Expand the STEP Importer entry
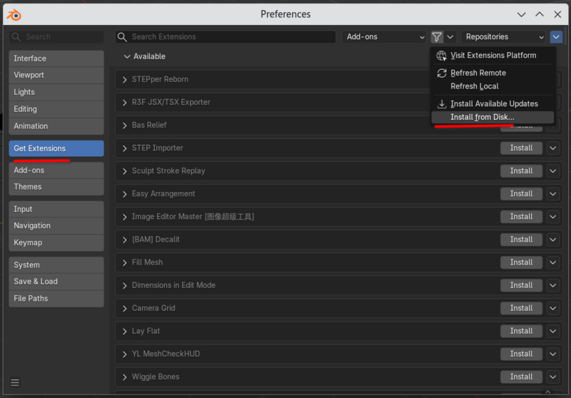The height and width of the screenshot is (398, 571). 124,148
